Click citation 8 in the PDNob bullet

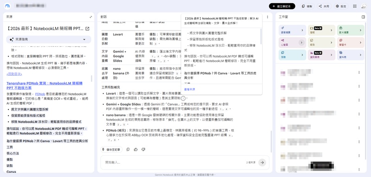[115, 140]
